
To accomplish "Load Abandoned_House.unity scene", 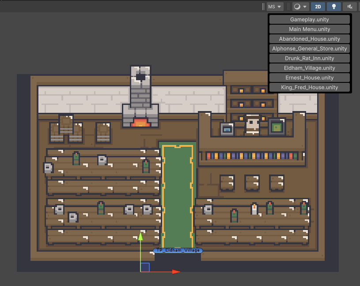I will [x=309, y=39].
